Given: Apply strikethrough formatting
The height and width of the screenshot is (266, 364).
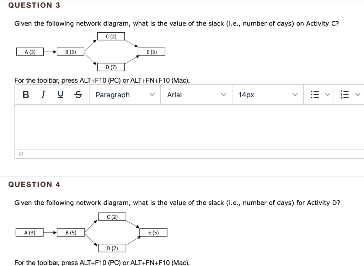Looking at the screenshot, I should (x=78, y=94).
